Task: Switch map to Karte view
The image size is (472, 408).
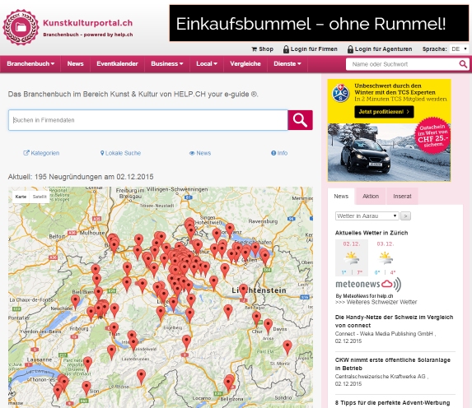Action: coord(21,197)
